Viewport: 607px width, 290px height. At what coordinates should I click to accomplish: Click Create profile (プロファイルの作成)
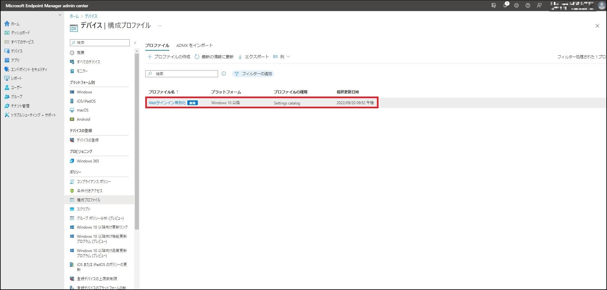[x=169, y=57]
